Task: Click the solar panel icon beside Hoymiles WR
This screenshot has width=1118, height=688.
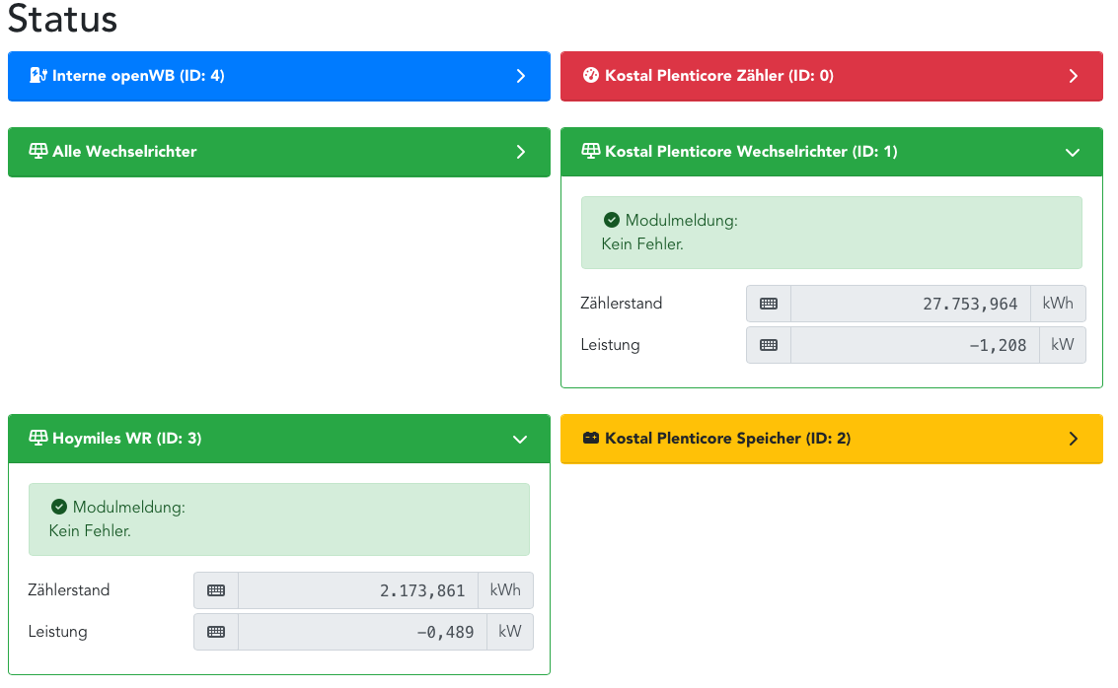Action: pyautogui.click(x=38, y=439)
